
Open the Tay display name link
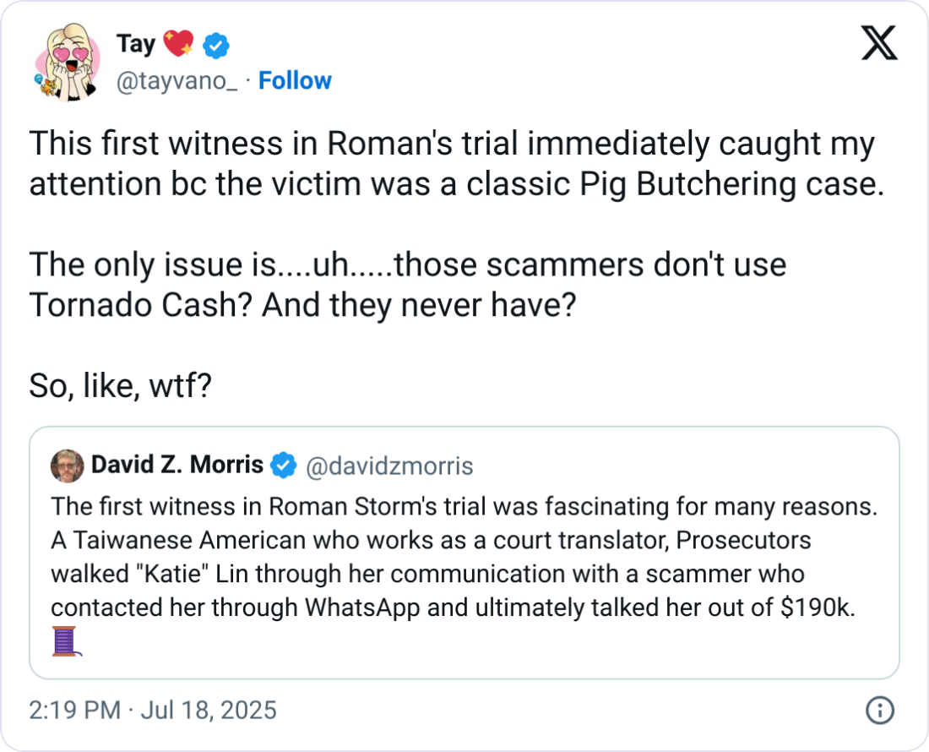tap(133, 45)
